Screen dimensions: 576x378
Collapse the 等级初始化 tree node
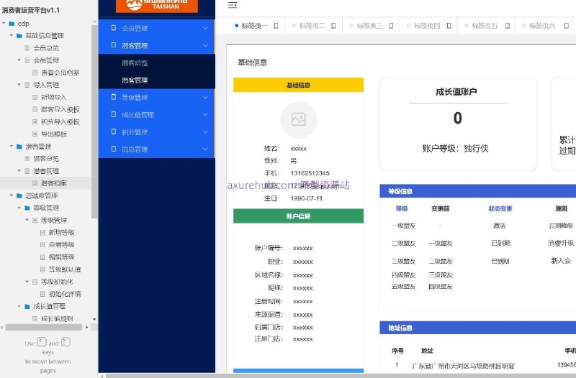tap(27, 282)
